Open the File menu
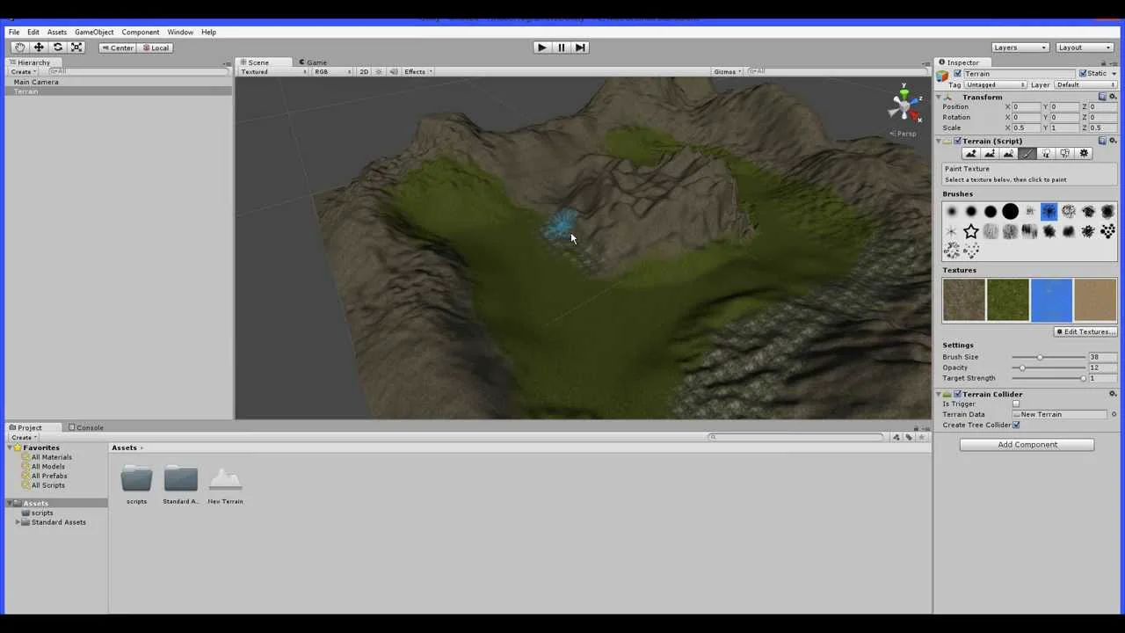 (x=14, y=32)
